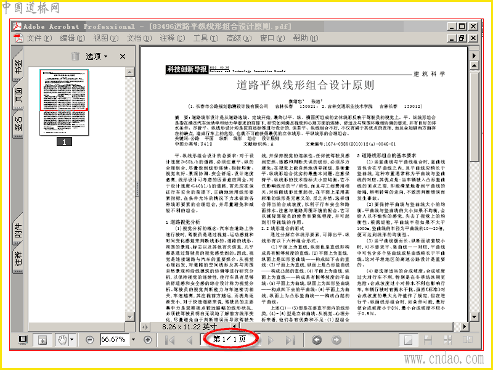
Task: Toggle continuous page layout view
Action: [x=428, y=340]
